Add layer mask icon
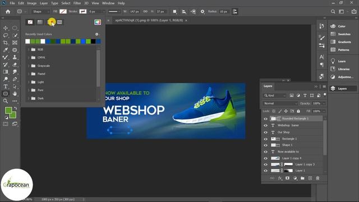Image resolution: width=359 pixels, height=202 pixels. [287, 178]
